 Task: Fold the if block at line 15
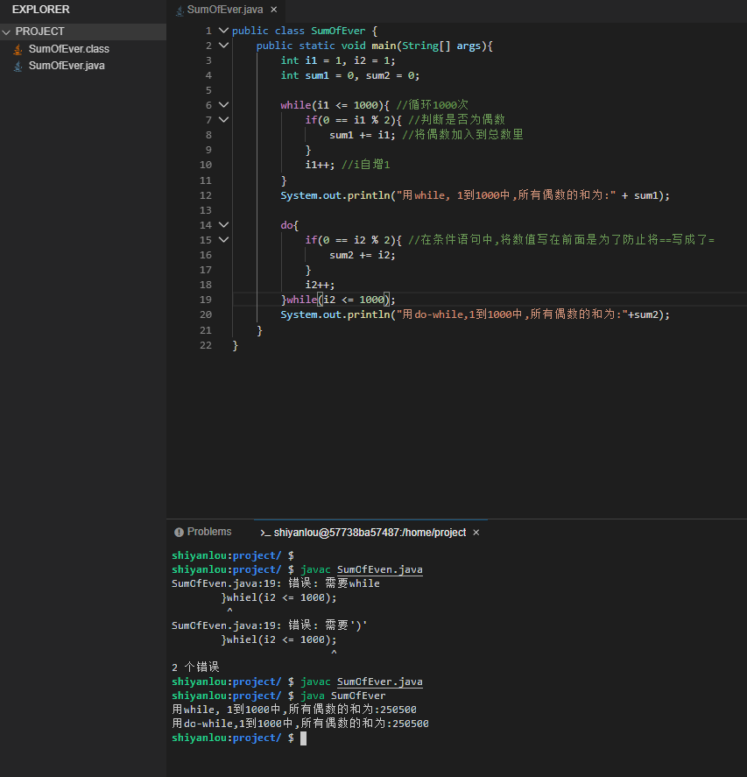click(223, 240)
